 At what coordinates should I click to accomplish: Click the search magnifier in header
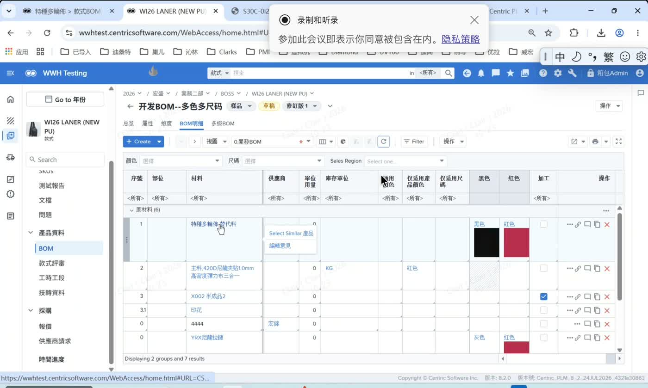click(448, 73)
